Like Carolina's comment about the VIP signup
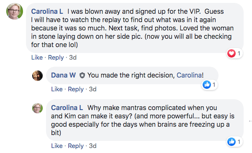The height and width of the screenshot is (153, 252). (x=37, y=58)
